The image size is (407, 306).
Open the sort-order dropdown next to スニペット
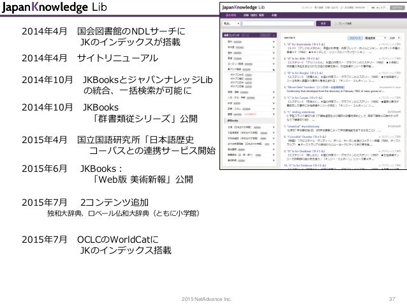coord(375,38)
